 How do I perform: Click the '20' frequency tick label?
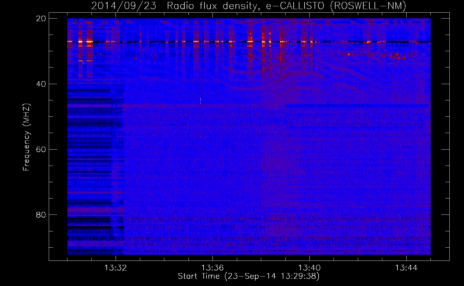click(41, 19)
